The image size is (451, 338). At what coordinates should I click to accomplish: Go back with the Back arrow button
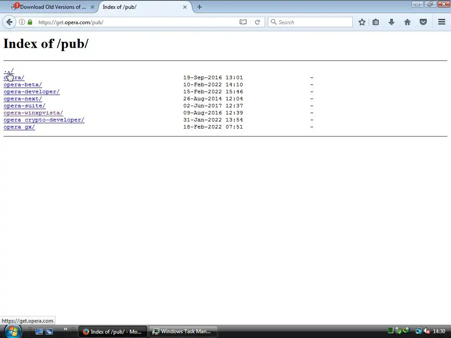tap(9, 22)
